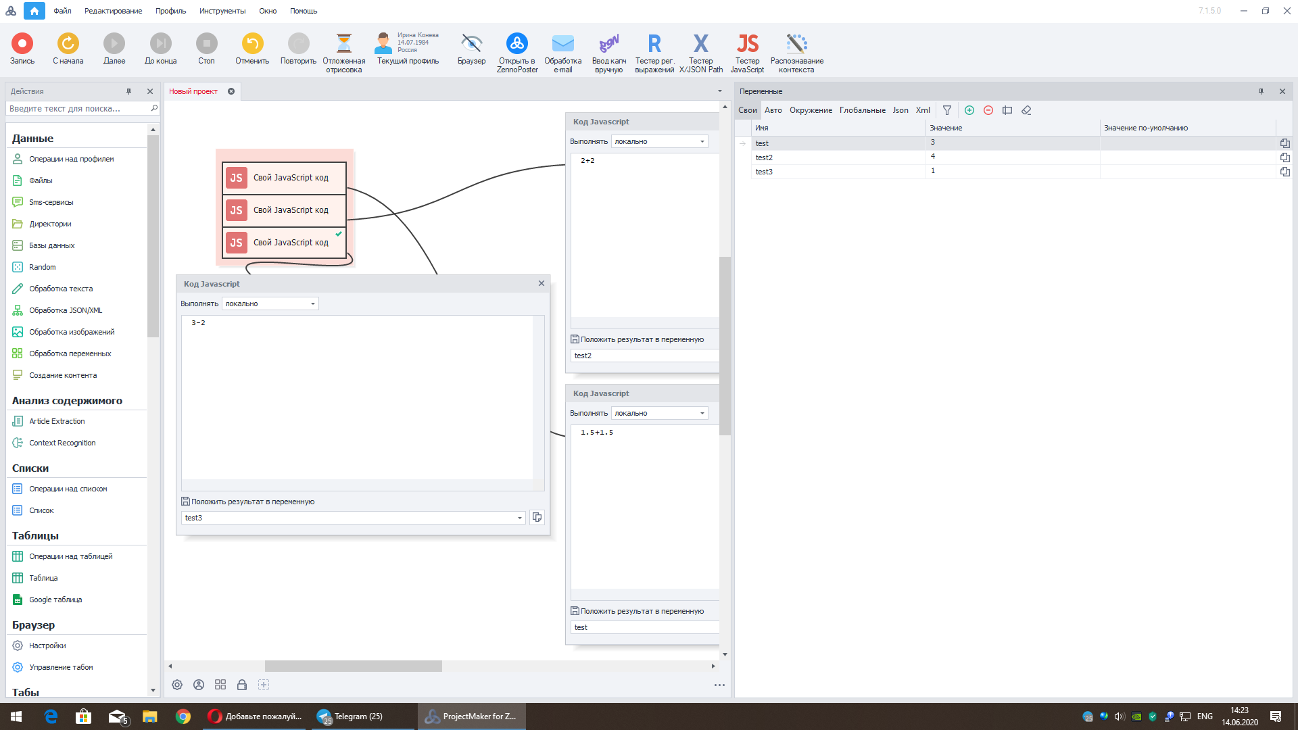Click the Стоп button
This screenshot has height=730, width=1298.
click(x=207, y=49)
